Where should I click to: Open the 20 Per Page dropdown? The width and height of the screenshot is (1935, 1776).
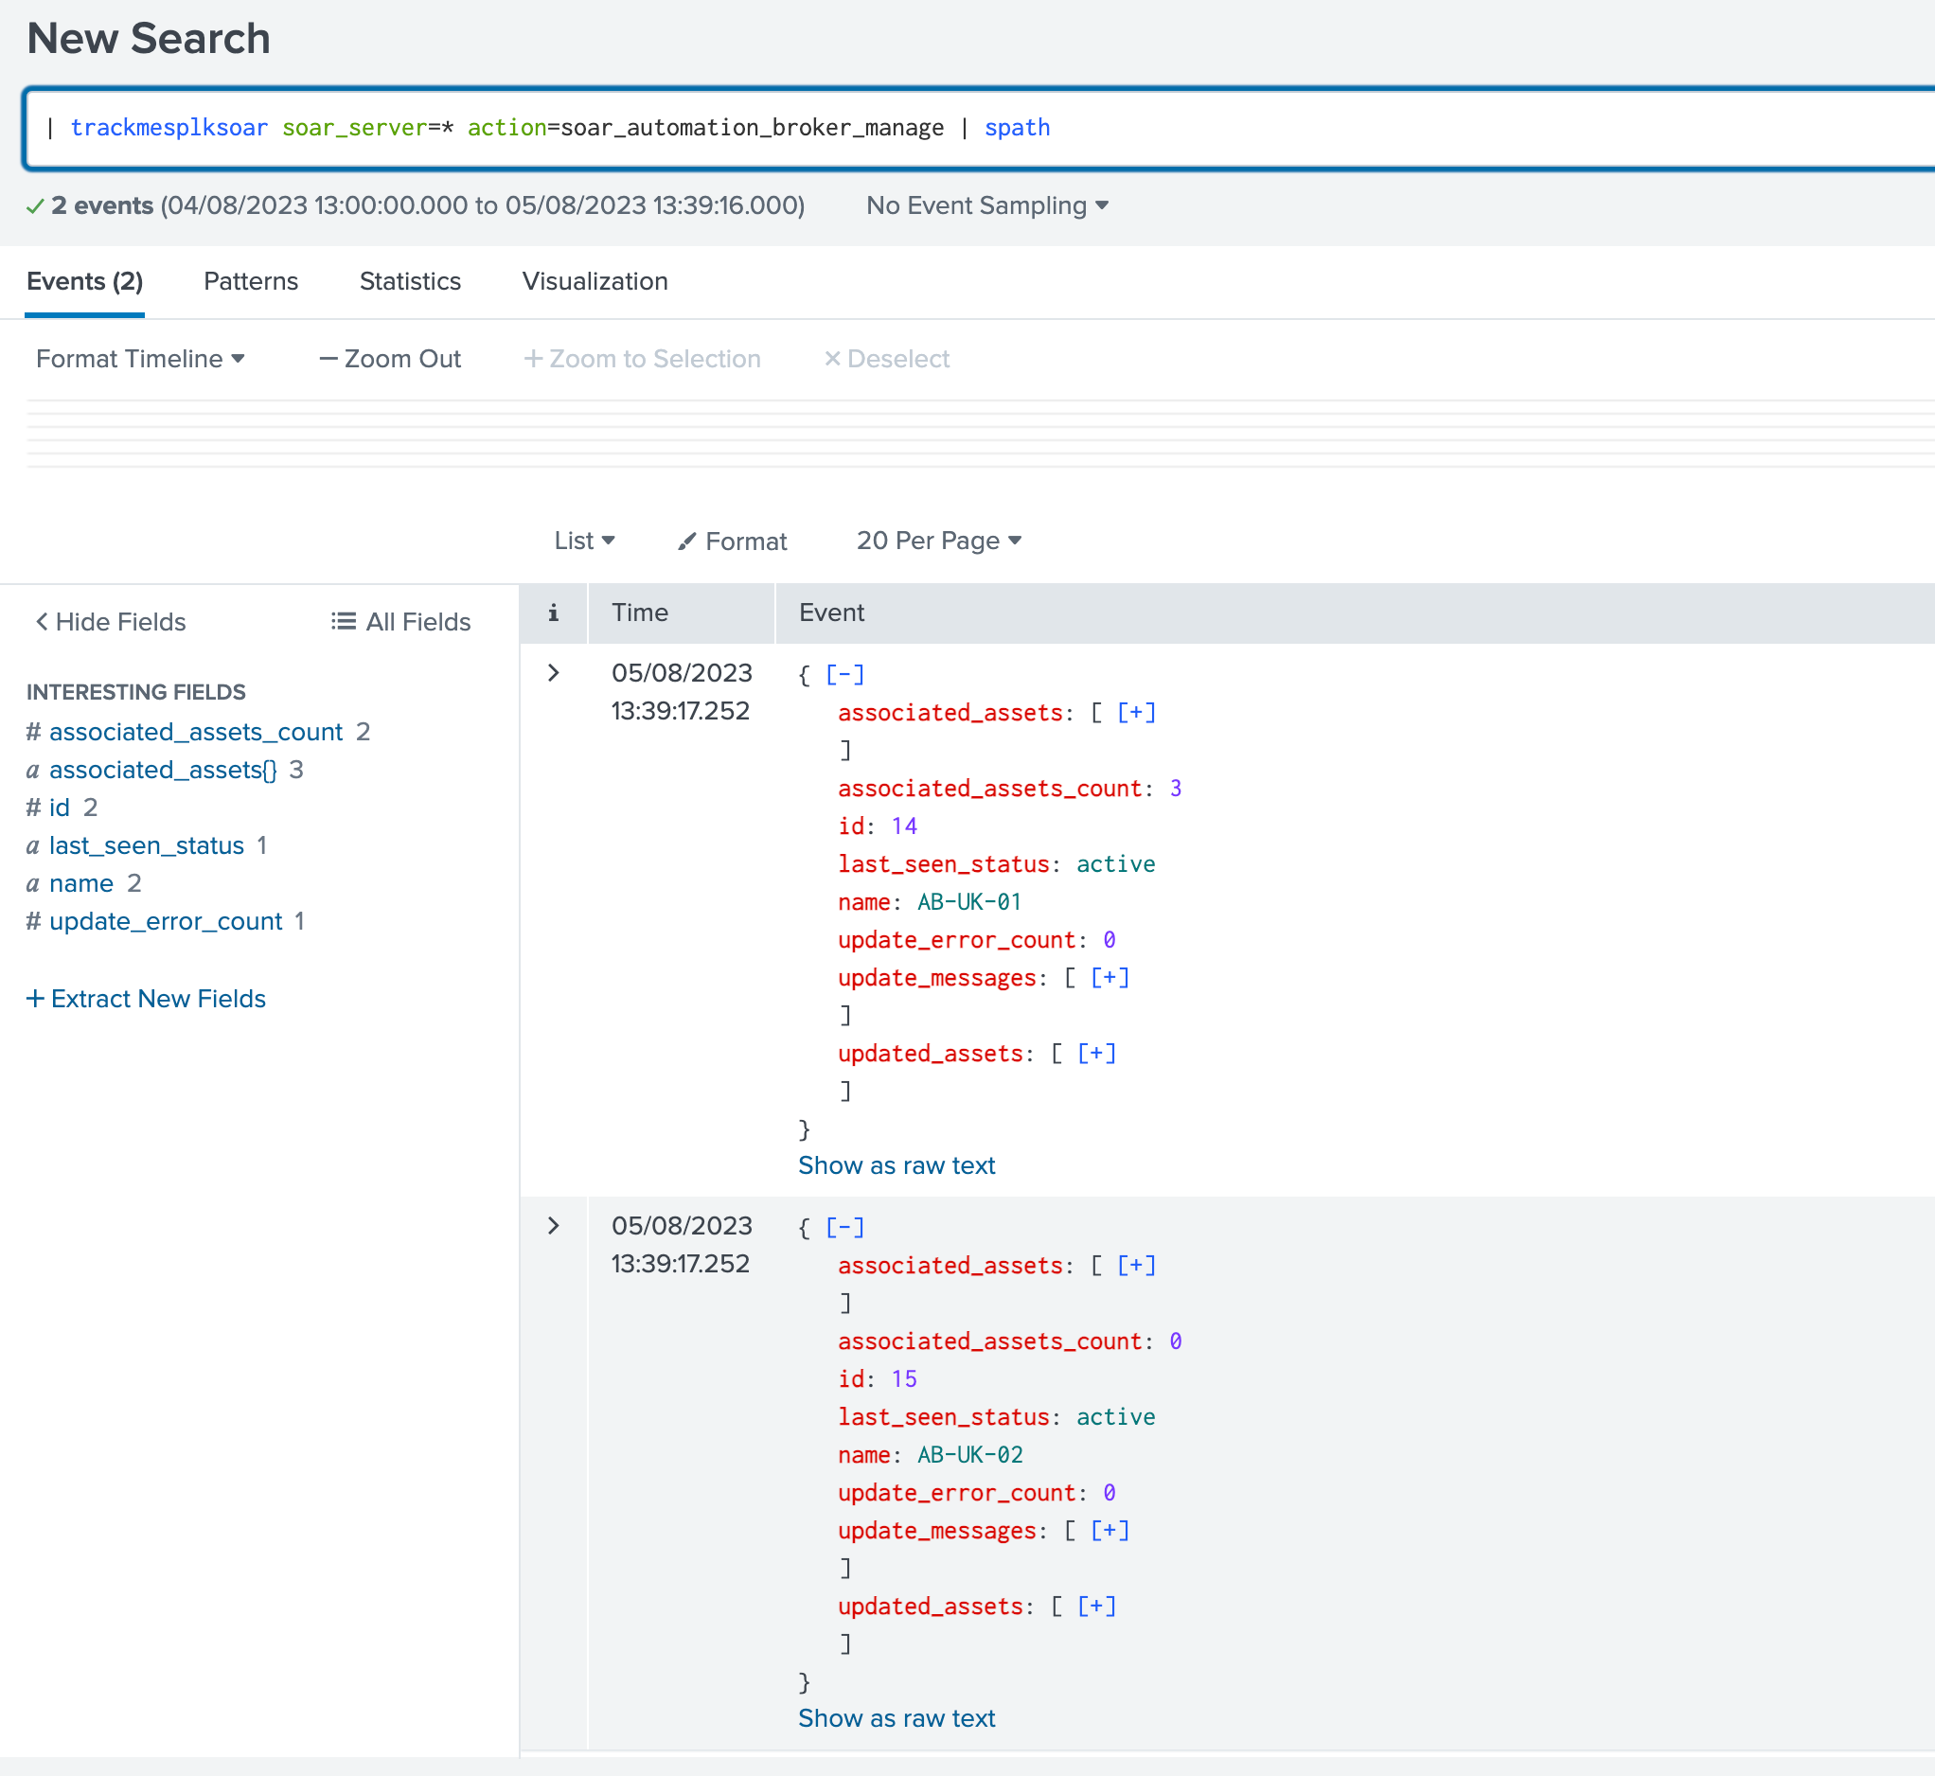(x=939, y=542)
